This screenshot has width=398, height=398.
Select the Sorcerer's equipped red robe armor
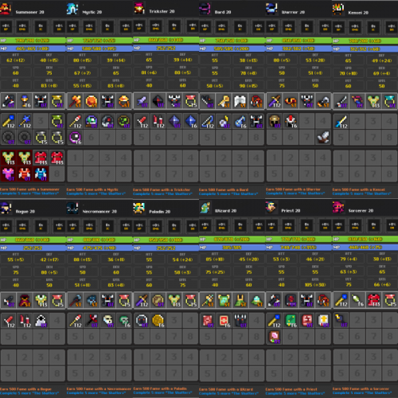point(373,300)
